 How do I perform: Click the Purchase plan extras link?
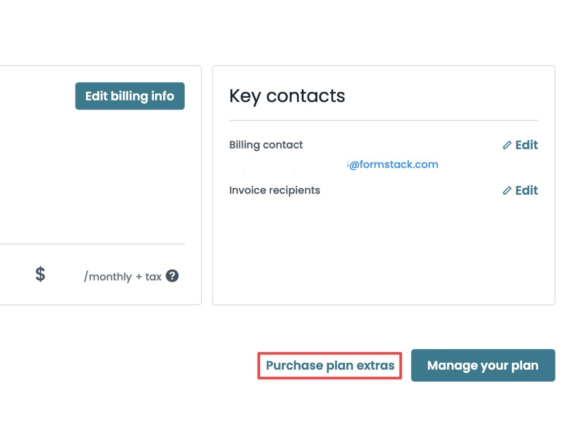[x=330, y=366]
